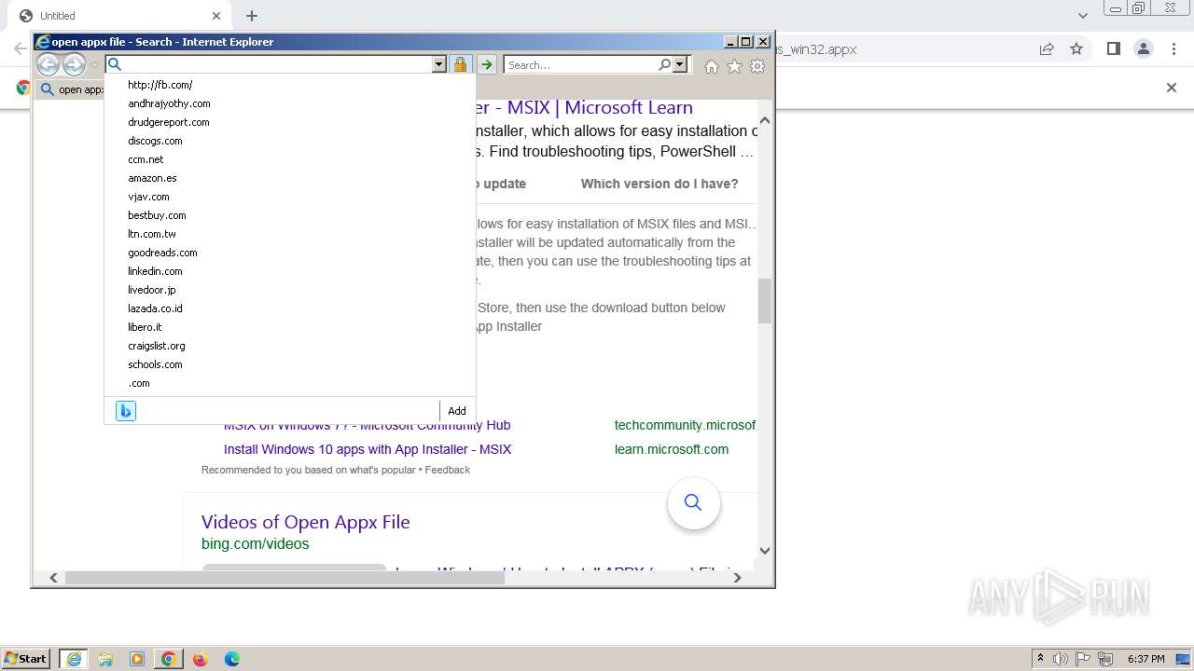Select the 'open appx' IE tab
The height and width of the screenshot is (671, 1194).
(x=72, y=89)
